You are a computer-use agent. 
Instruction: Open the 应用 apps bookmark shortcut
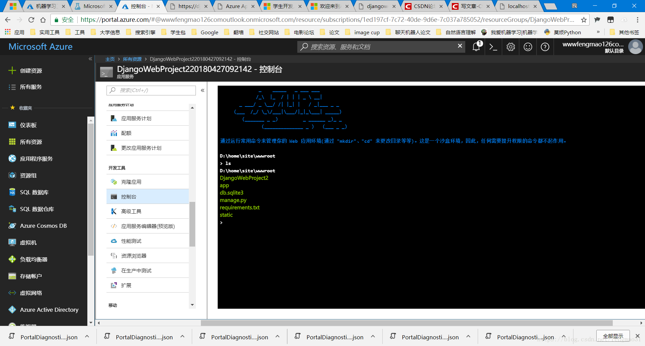click(x=14, y=32)
